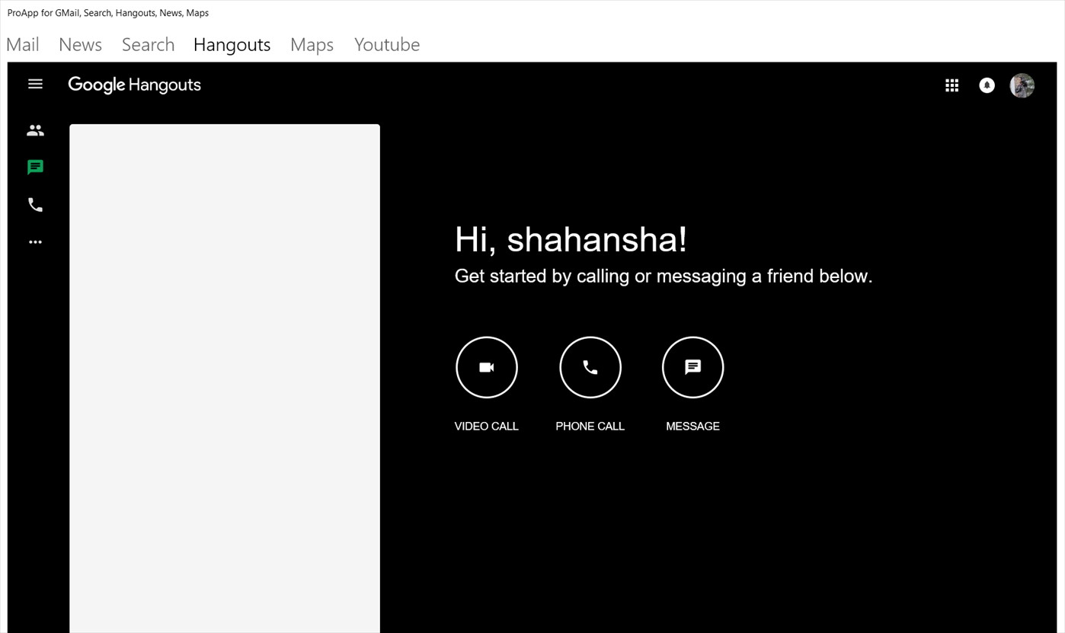The width and height of the screenshot is (1065, 633).
Task: Click the "Hi, shahansha!" greeting
Action: click(571, 239)
